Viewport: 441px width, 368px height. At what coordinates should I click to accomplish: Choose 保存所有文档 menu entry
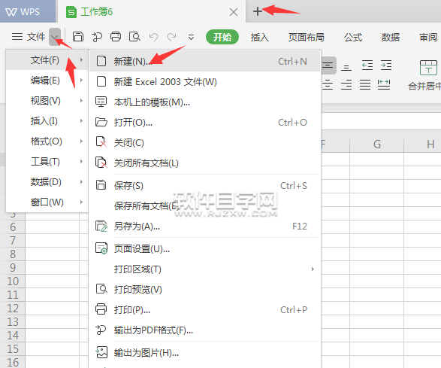point(205,205)
